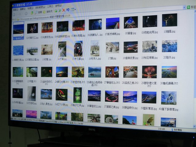Select the 29 fireworks thumbnail
The image size is (196, 147).
[149, 72]
